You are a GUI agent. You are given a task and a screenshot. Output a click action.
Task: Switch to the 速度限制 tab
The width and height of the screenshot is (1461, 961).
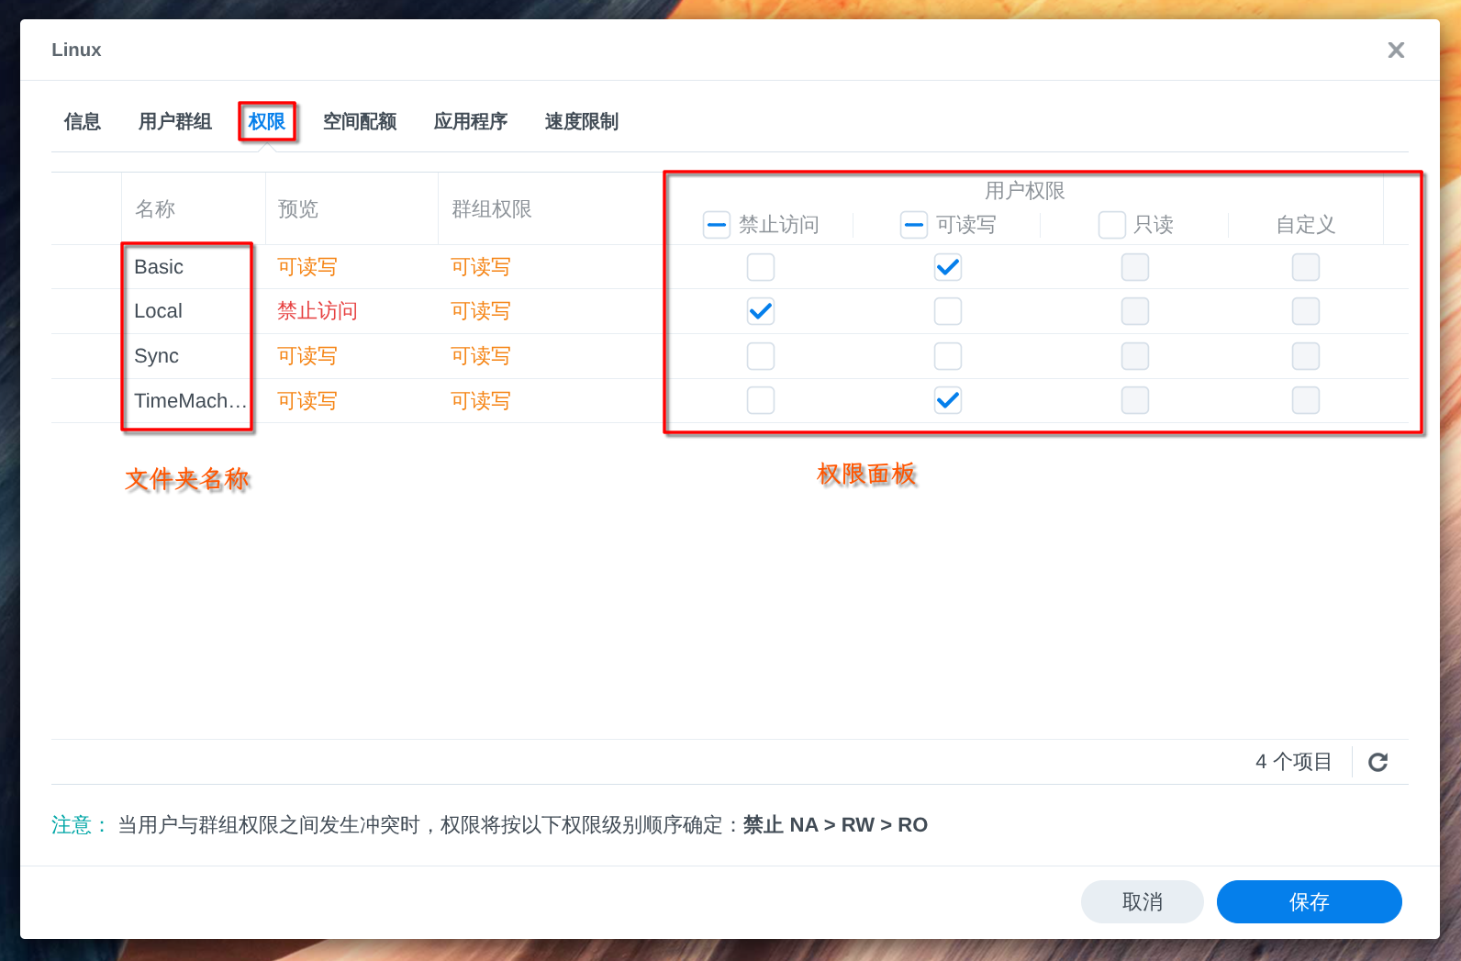click(x=582, y=121)
